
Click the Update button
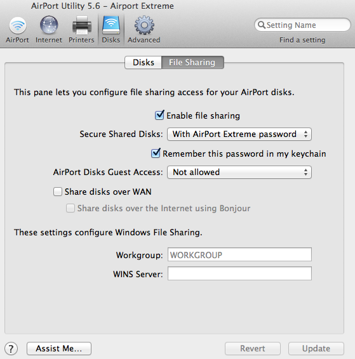point(316,348)
